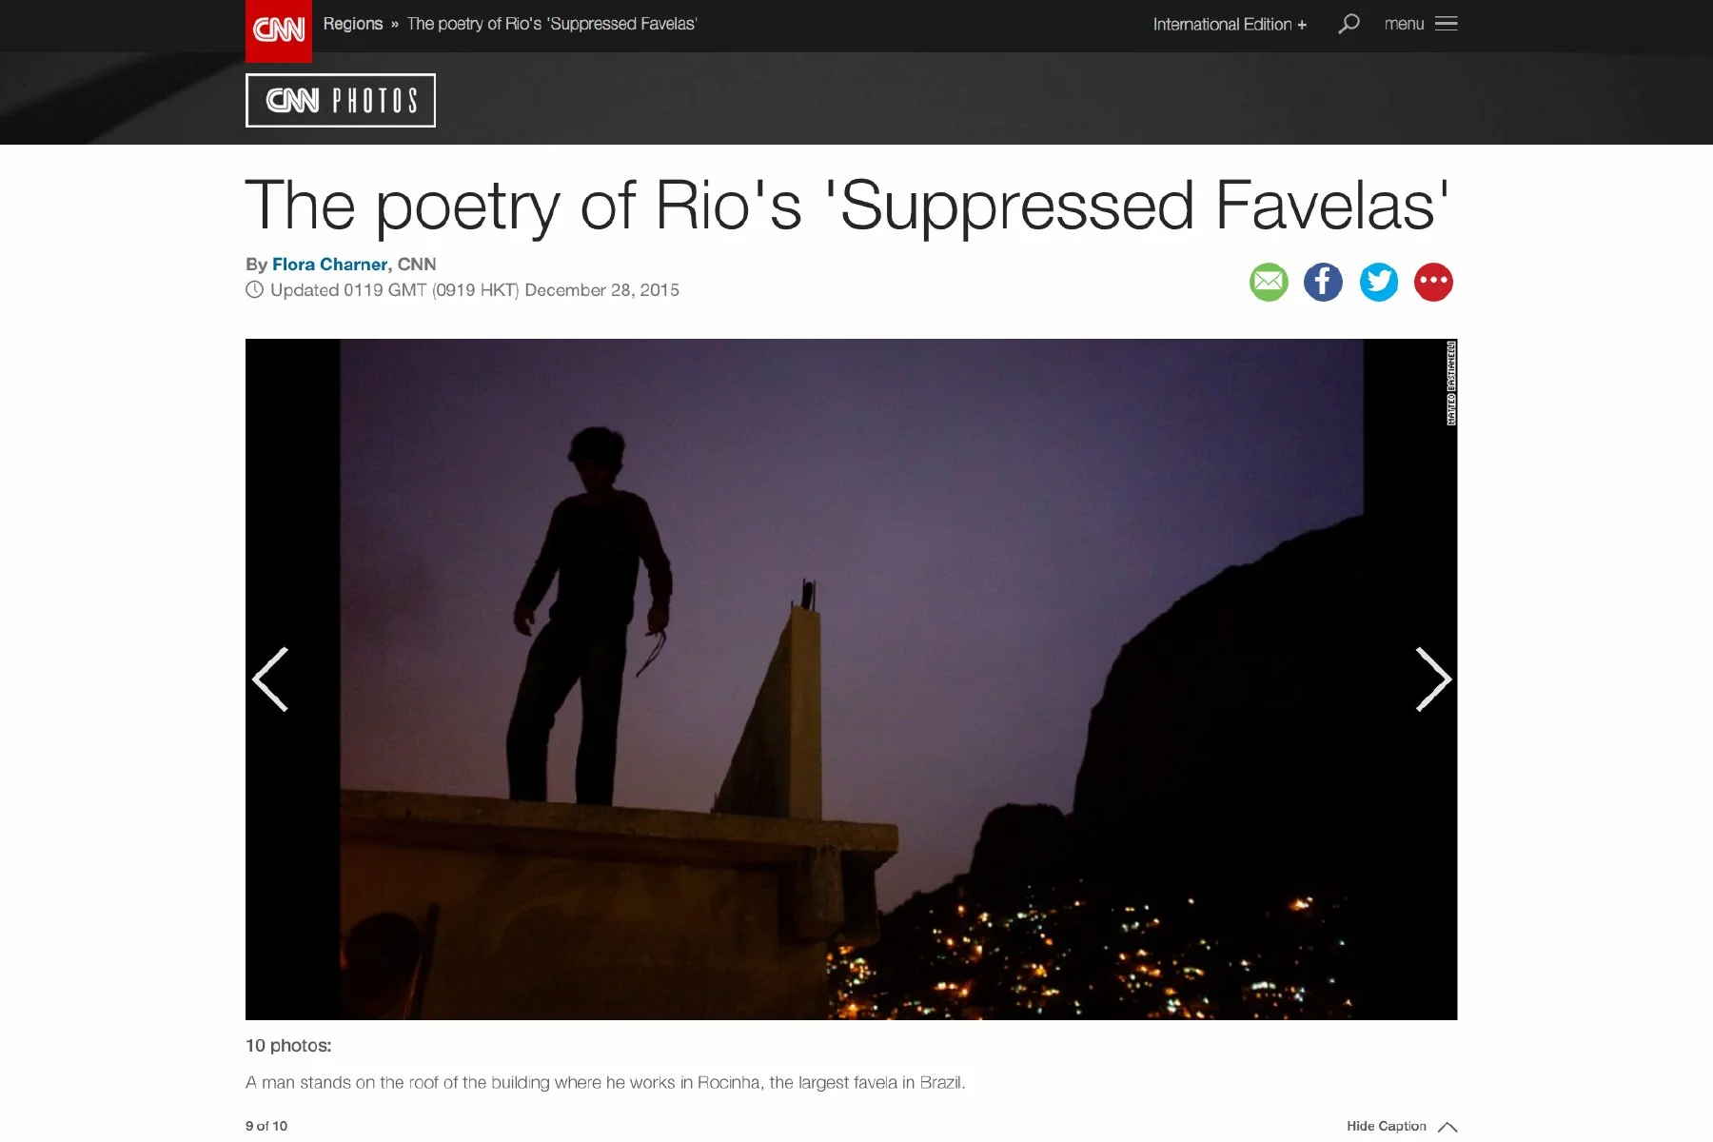
Task: Open more sharing options icon
Action: point(1433,282)
